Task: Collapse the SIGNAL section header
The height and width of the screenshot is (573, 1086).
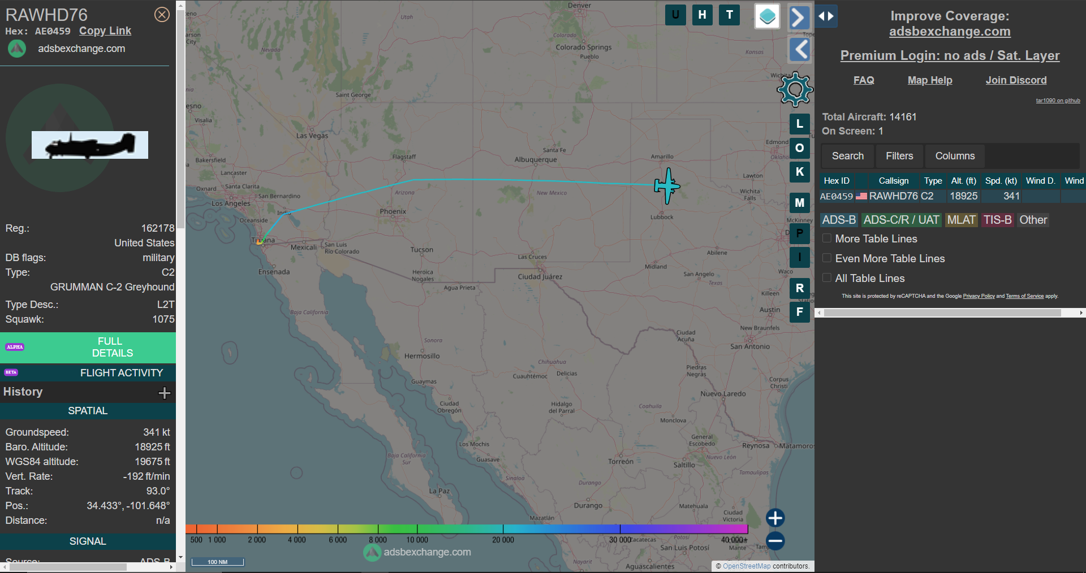Action: pyautogui.click(x=88, y=541)
